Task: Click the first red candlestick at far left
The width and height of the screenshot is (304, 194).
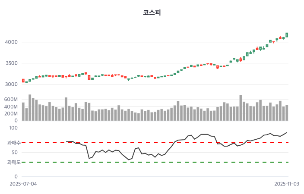Action: 23,81
